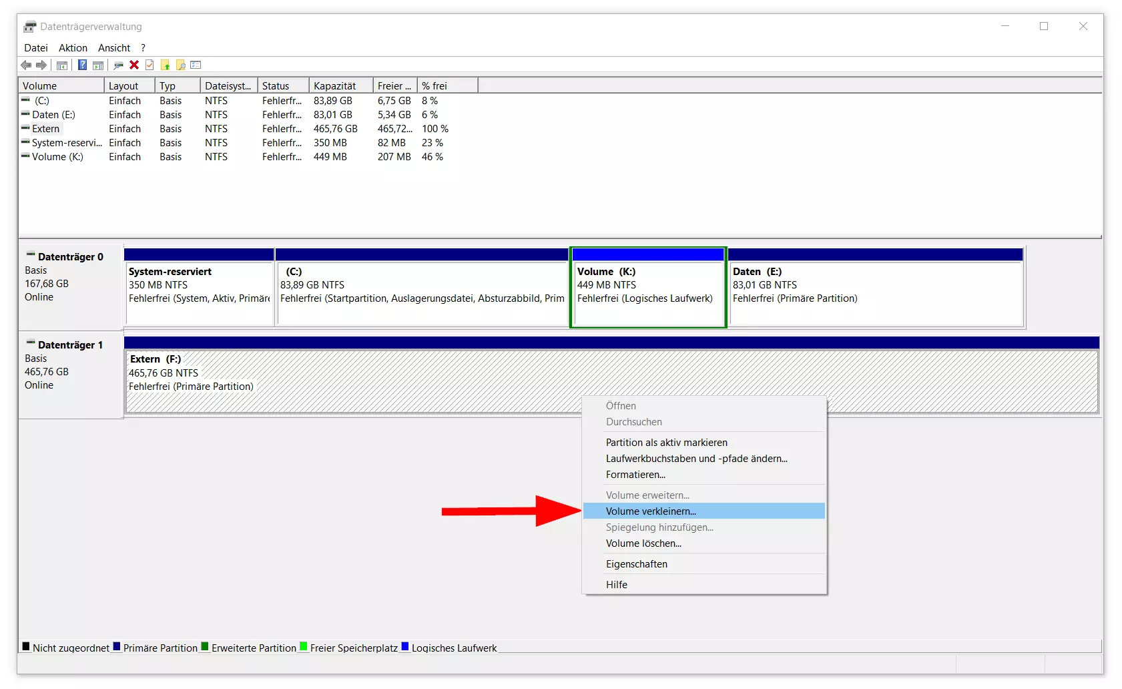Select Volume (K:) in the volume list

57,156
